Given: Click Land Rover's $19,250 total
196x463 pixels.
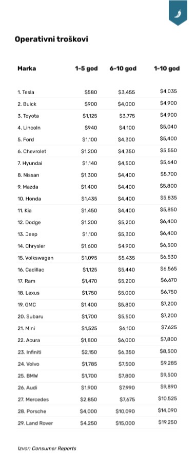Looking at the screenshot, I should 168,422.
